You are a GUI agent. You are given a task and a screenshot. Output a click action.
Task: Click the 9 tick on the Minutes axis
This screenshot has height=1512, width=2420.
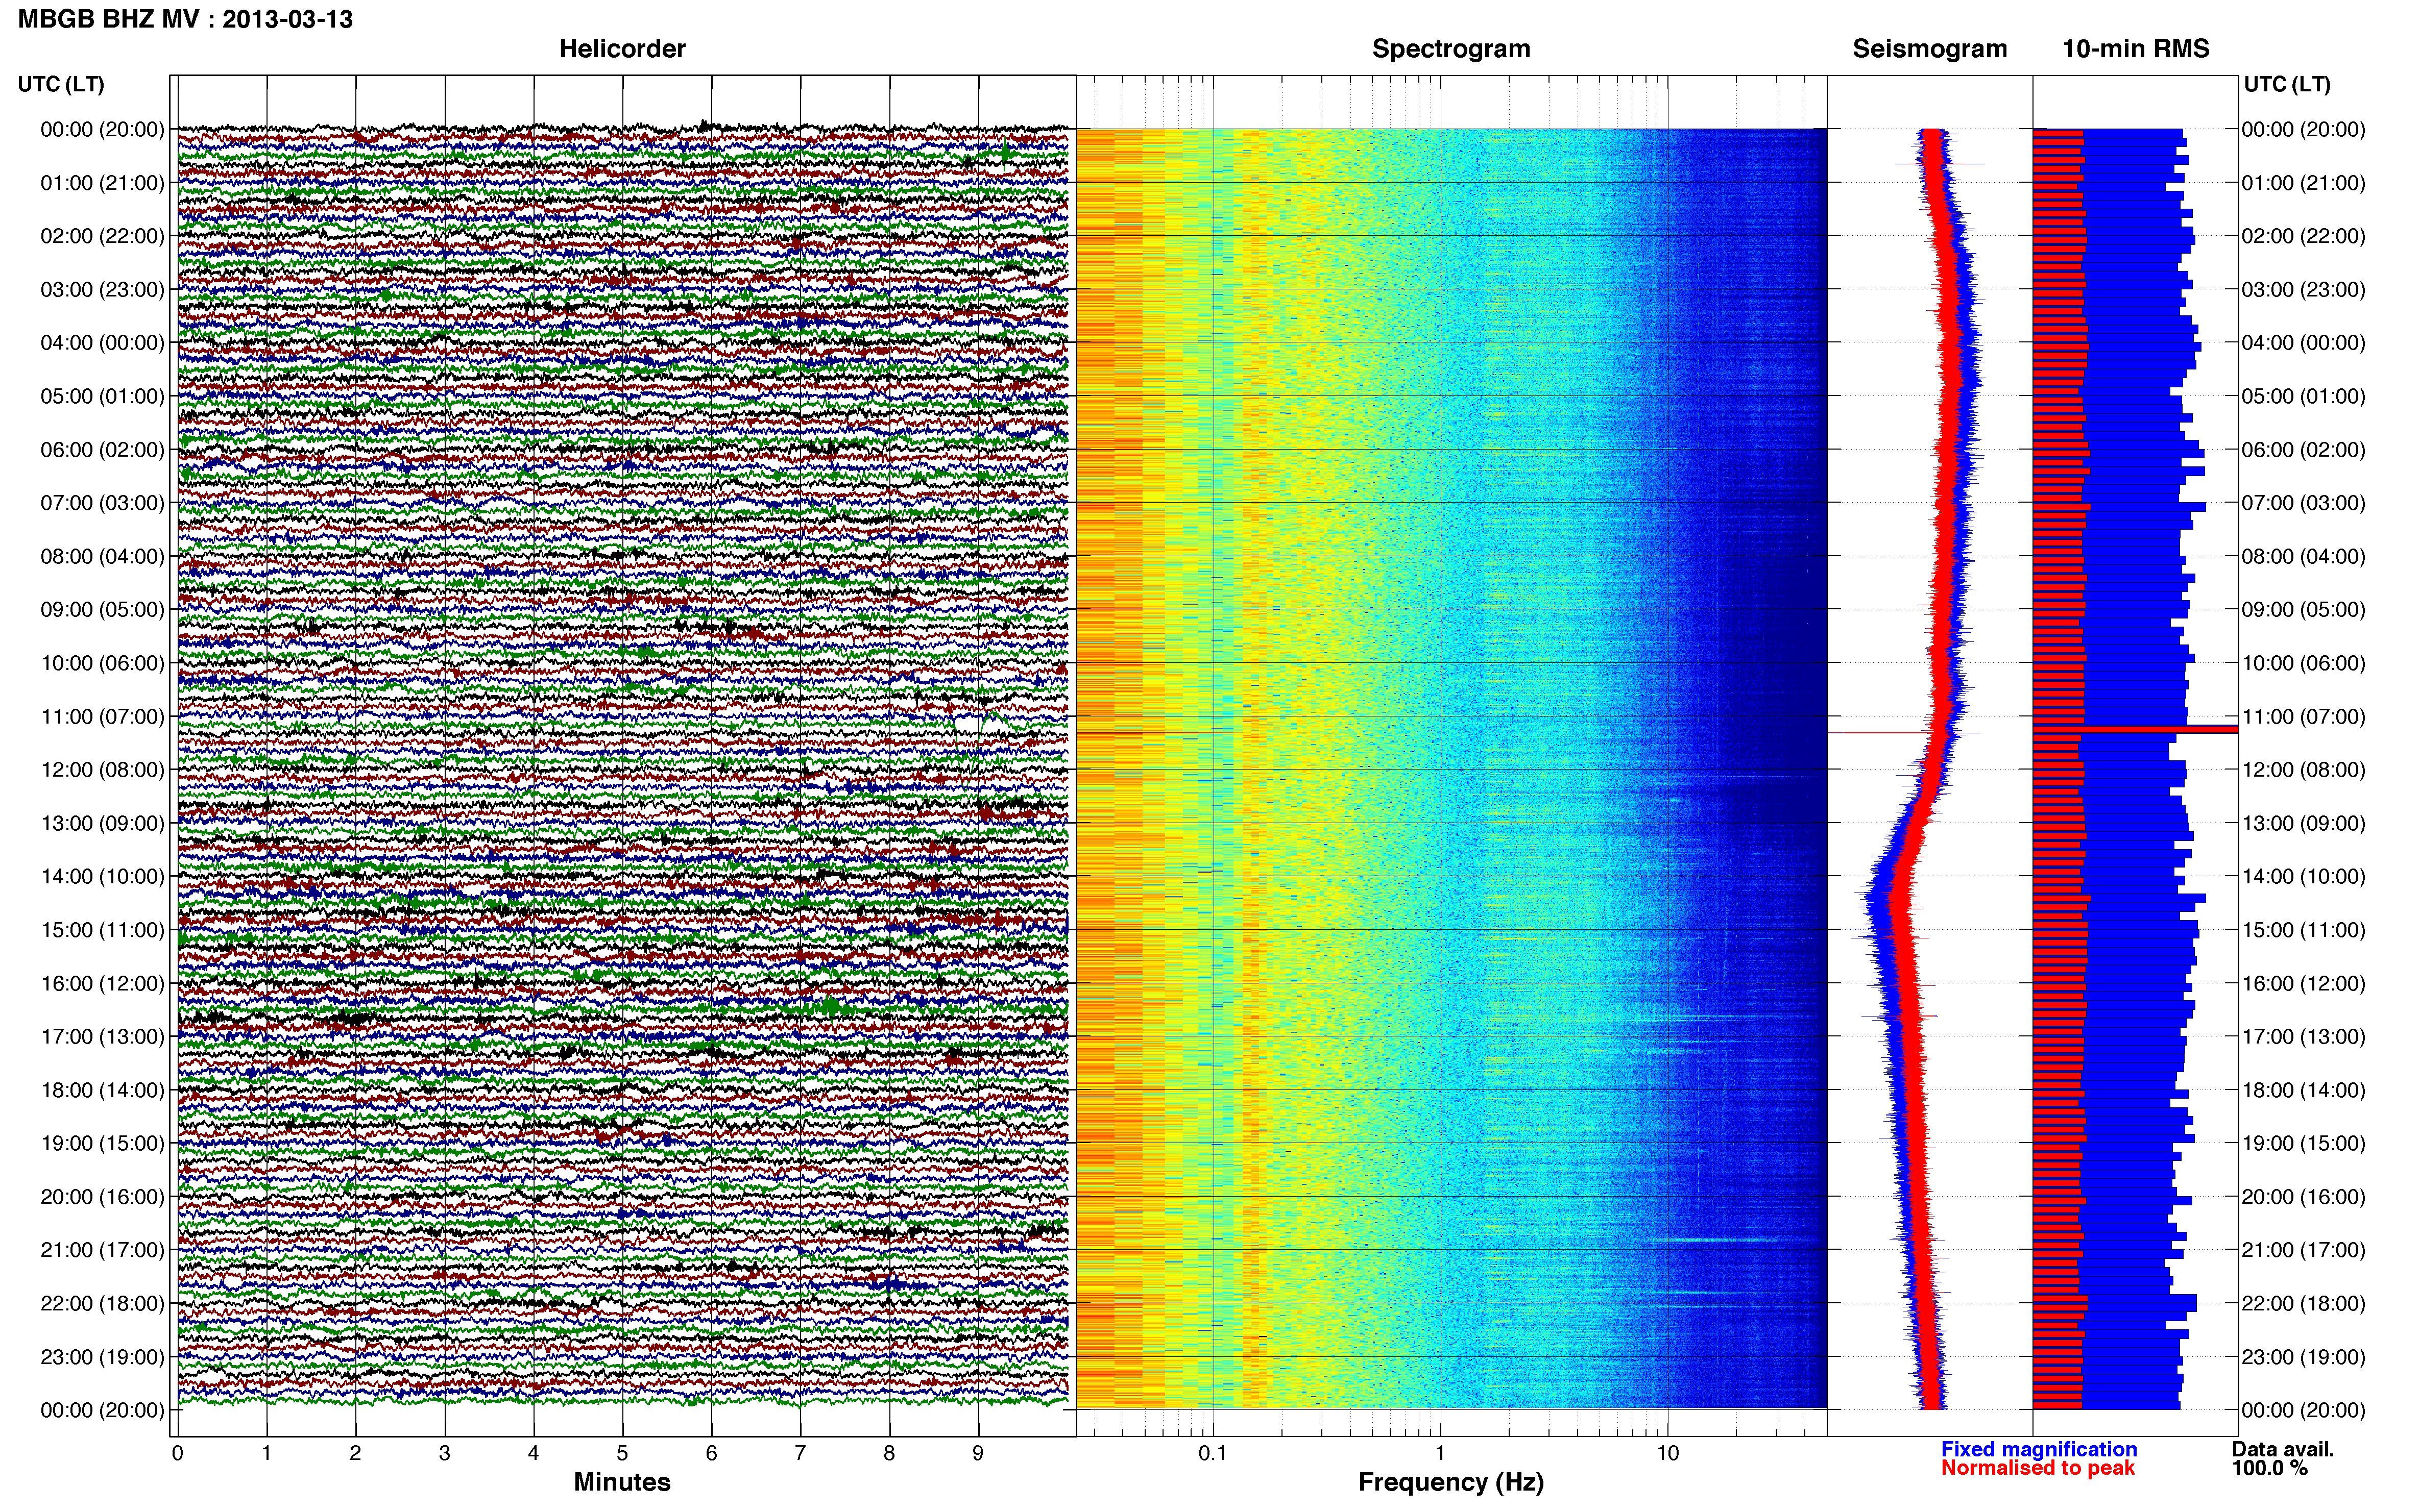point(978,1454)
